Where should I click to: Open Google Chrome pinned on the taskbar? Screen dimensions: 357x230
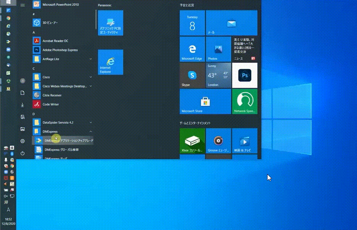pos(8,18)
